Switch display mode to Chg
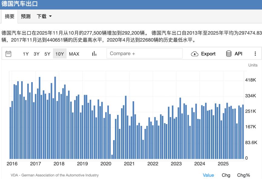Viewport: 262px width, 179px height. (x=226, y=175)
